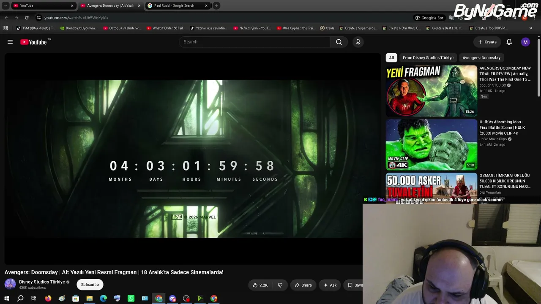This screenshot has height=304, width=541.
Task: Open the YouTube hamburger guide menu
Action: coord(10,42)
